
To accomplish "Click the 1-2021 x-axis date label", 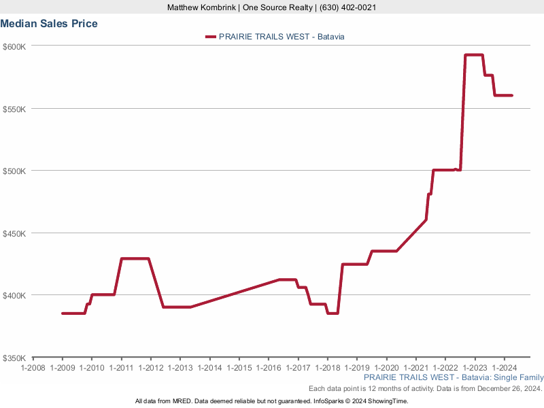I will coord(415,368).
